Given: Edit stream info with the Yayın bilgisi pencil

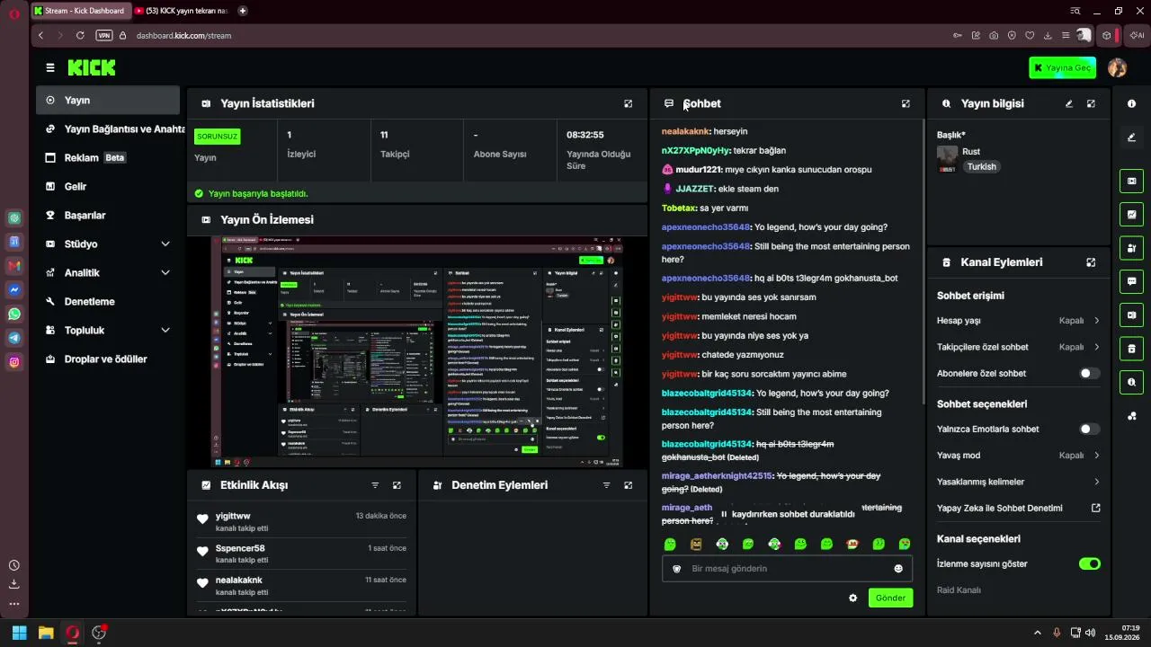Looking at the screenshot, I should (1069, 103).
